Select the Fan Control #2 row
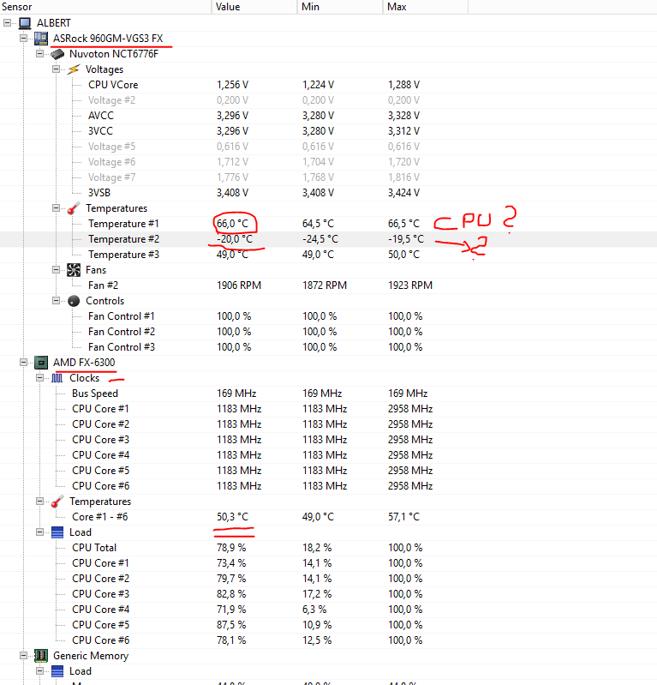Image resolution: width=657 pixels, height=685 pixels. [x=328, y=332]
